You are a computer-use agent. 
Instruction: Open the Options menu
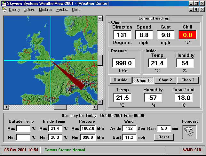[x=29, y=10]
